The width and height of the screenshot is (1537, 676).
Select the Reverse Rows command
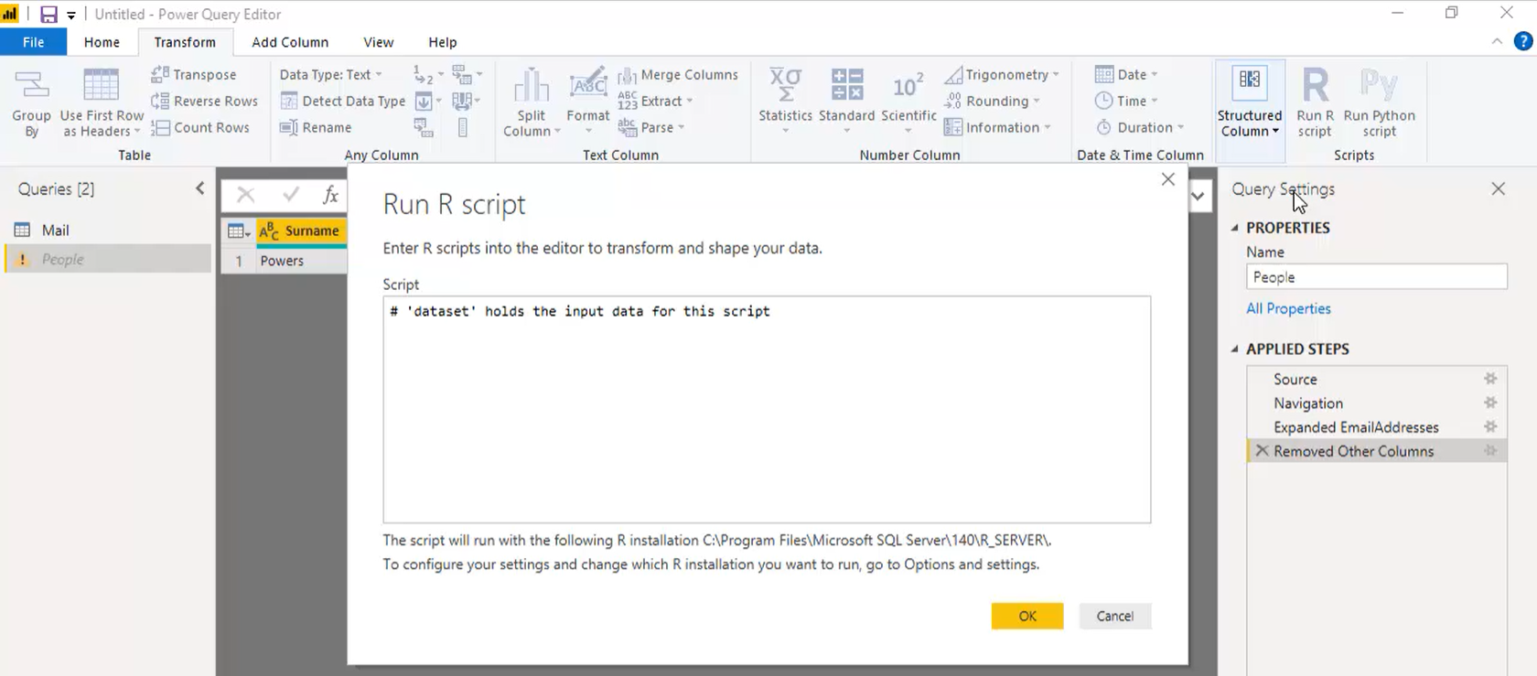pyautogui.click(x=205, y=101)
